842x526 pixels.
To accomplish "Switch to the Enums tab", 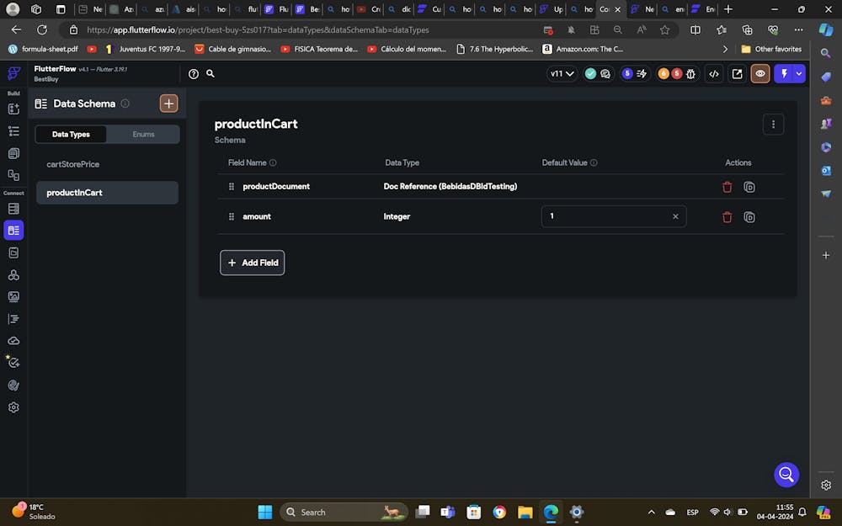I will [143, 134].
